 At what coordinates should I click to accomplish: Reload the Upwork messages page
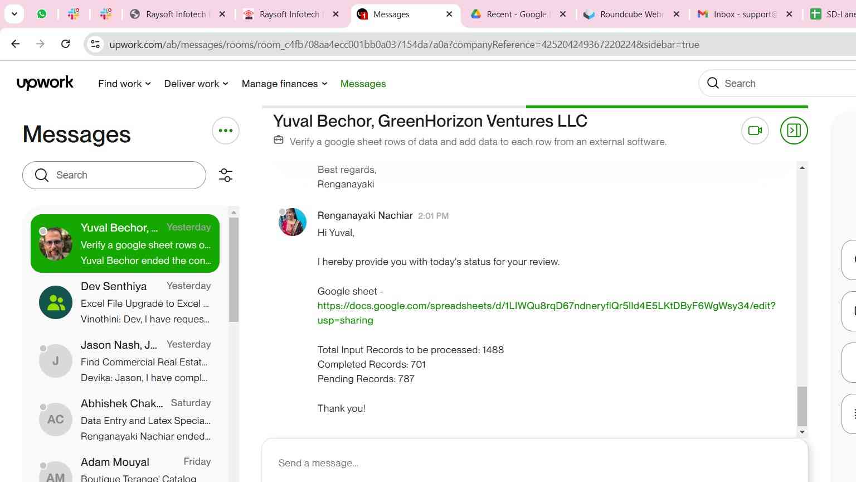[65, 44]
